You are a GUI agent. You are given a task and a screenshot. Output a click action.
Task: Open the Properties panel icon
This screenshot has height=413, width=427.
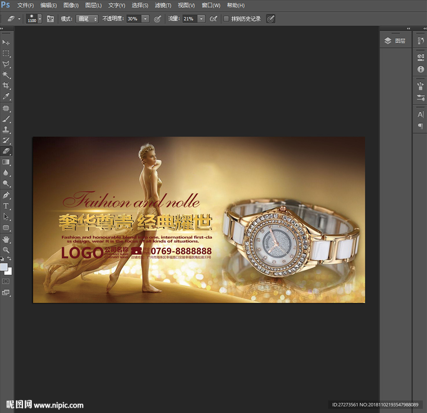420,57
